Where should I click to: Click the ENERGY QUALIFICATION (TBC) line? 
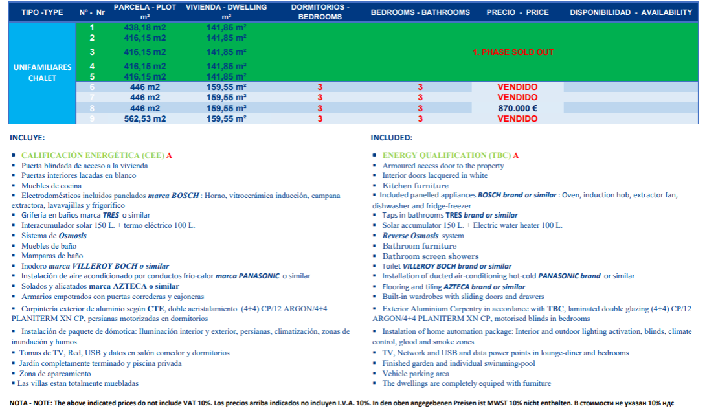click(450, 155)
